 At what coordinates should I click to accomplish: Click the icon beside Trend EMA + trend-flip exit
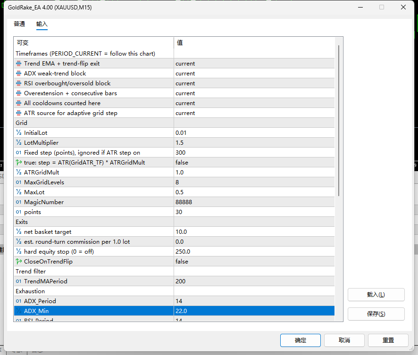[19, 64]
